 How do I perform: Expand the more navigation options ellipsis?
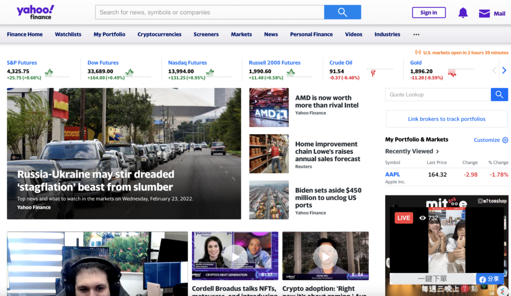(416, 34)
